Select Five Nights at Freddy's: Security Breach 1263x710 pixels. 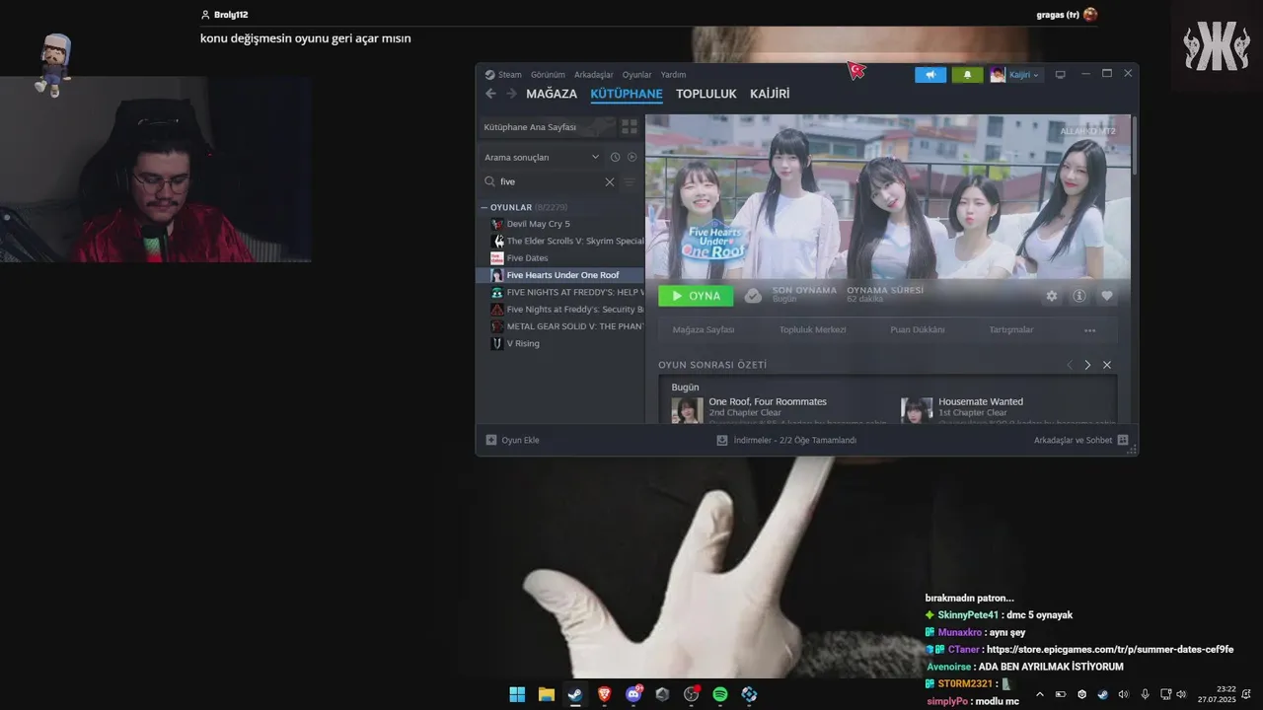pos(561,309)
